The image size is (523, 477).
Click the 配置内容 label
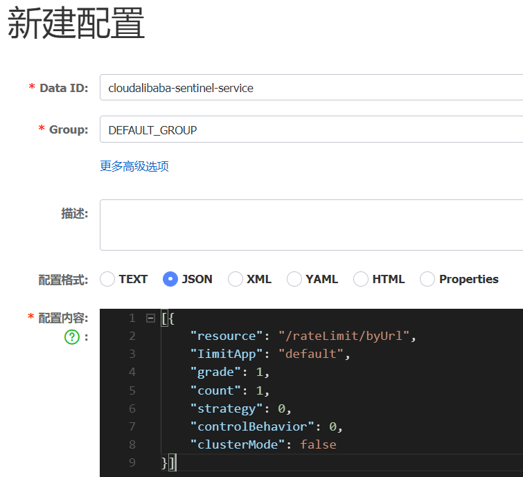pos(63,318)
